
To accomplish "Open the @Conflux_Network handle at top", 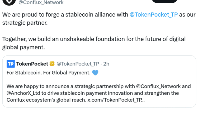I will pyautogui.click(x=41, y=3).
